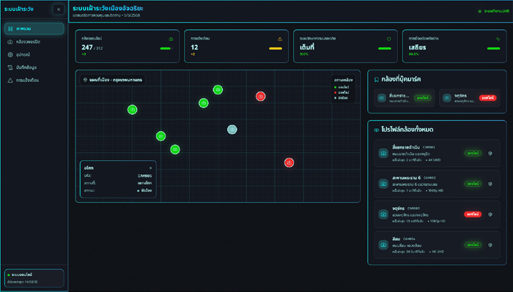The width and height of the screenshot is (513, 292).
Task: Click the red ออฟไลน์ badge on CAM003 row
Action: pyautogui.click(x=473, y=214)
